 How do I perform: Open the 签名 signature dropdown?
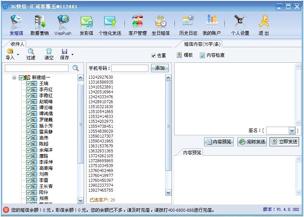[292, 131]
